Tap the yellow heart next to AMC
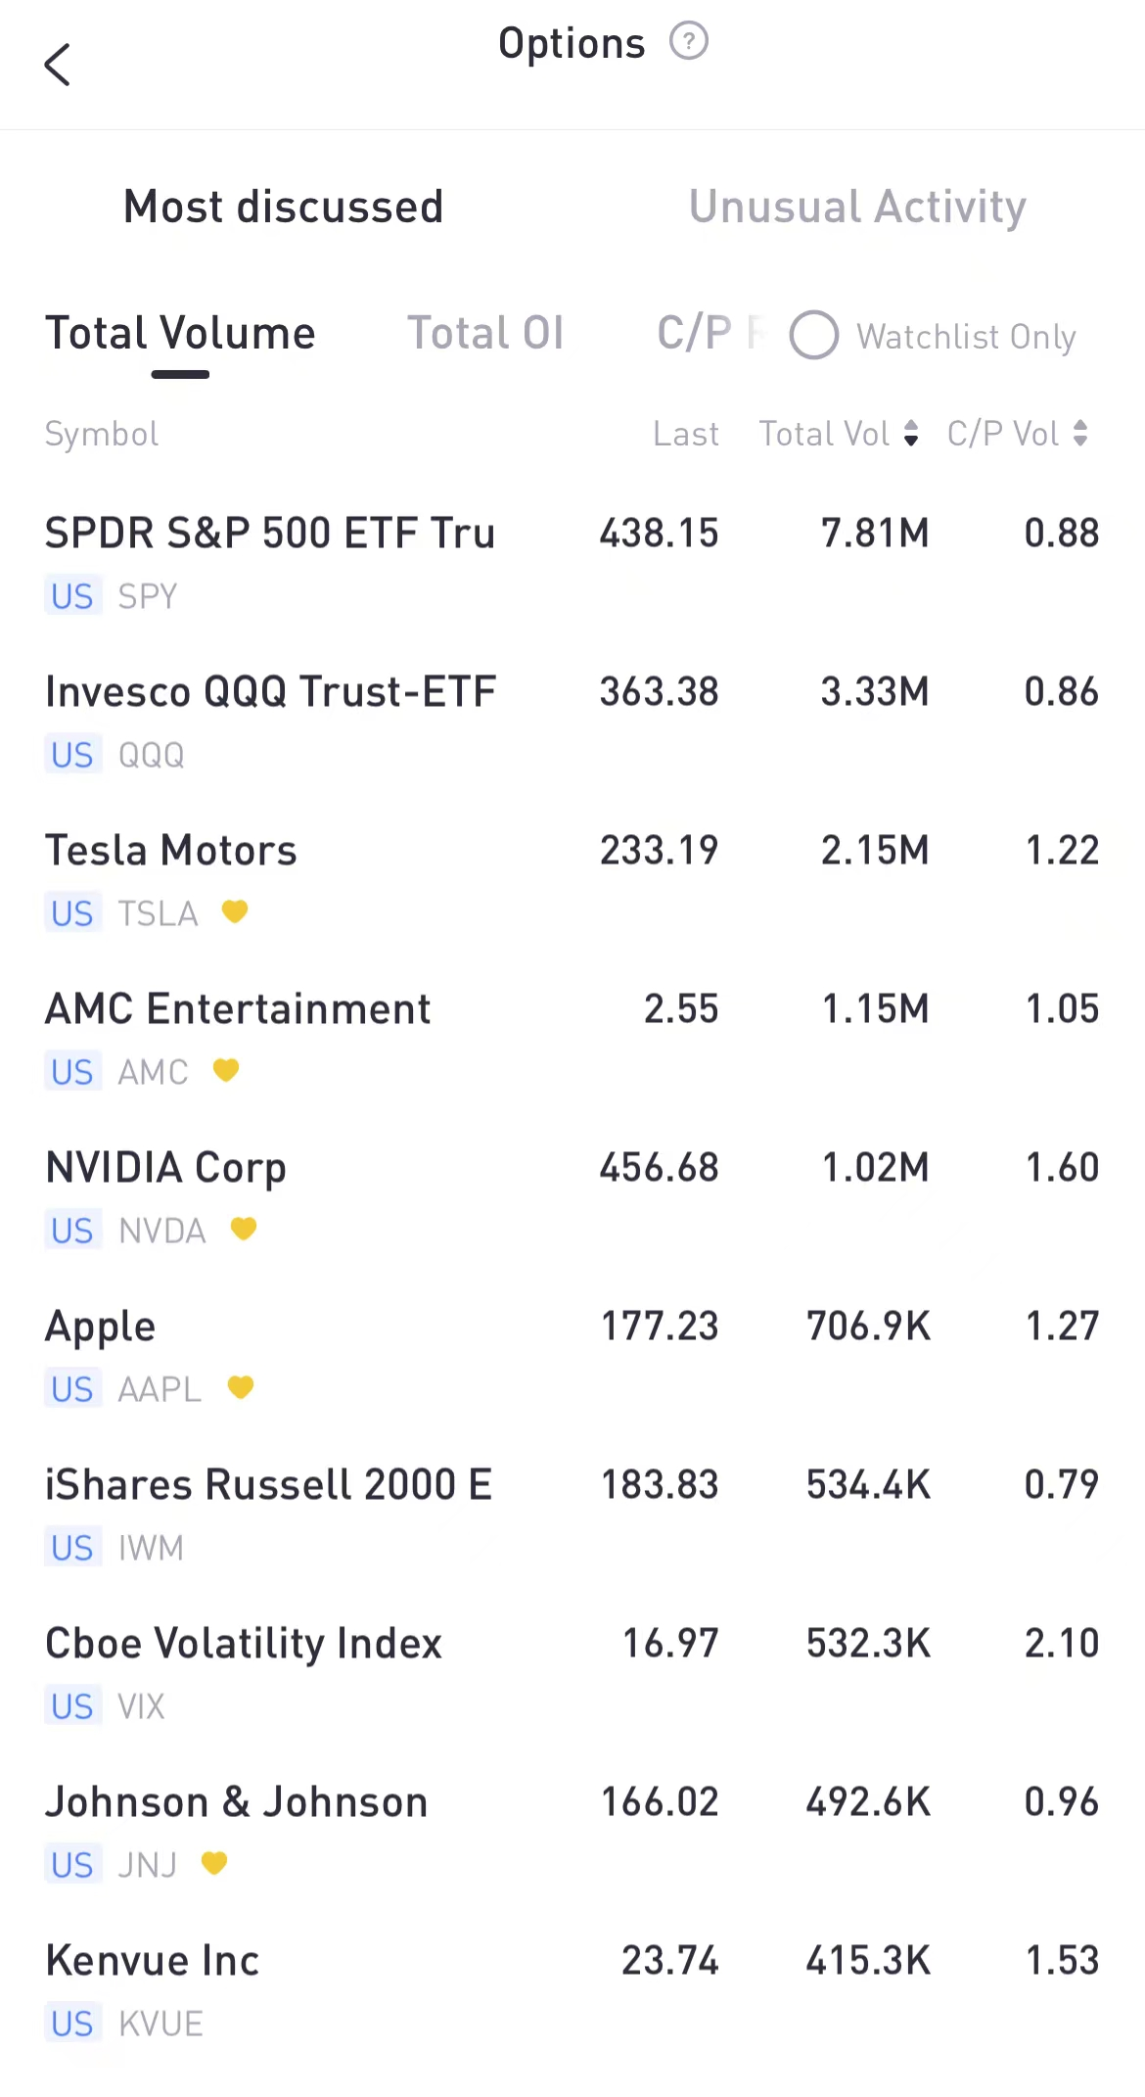The image size is (1145, 2097). pos(226,1071)
